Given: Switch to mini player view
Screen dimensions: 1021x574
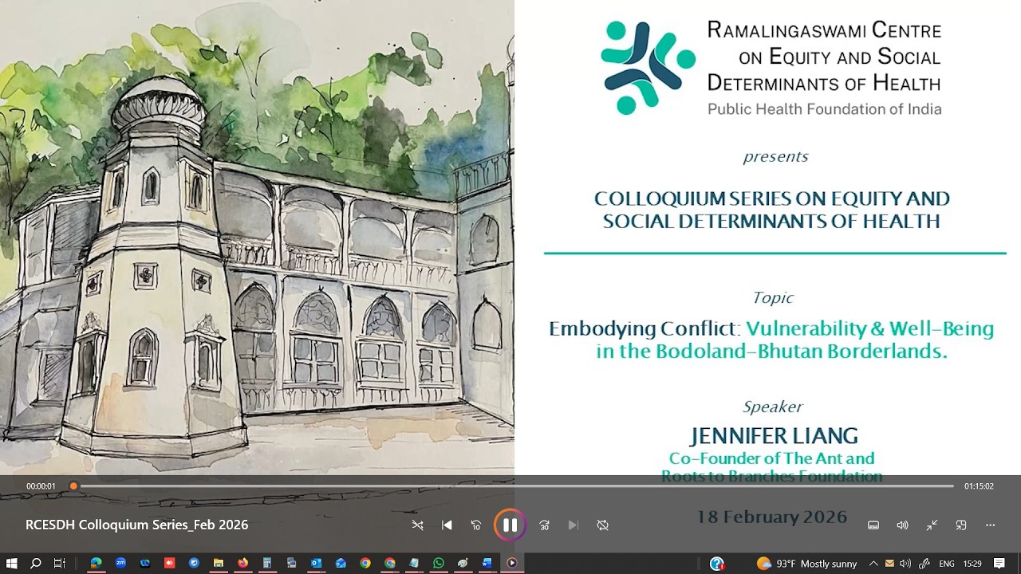Looking at the screenshot, I should (x=961, y=525).
